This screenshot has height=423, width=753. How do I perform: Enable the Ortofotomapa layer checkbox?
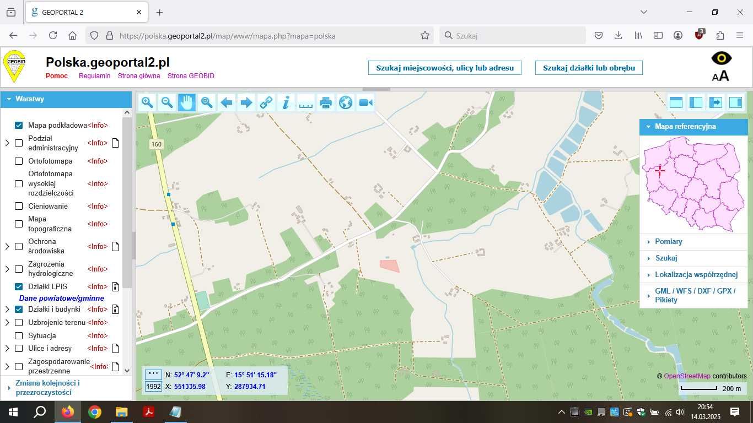pyautogui.click(x=19, y=161)
